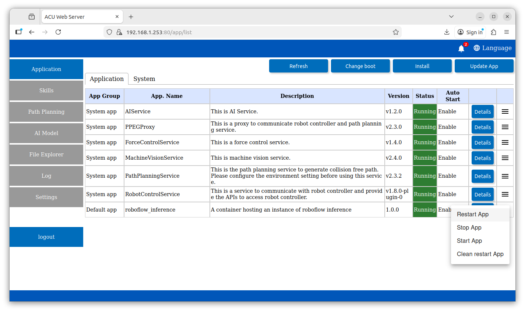Click the browser back arrow

32,32
